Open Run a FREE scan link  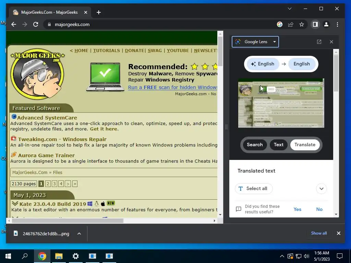tap(173, 87)
